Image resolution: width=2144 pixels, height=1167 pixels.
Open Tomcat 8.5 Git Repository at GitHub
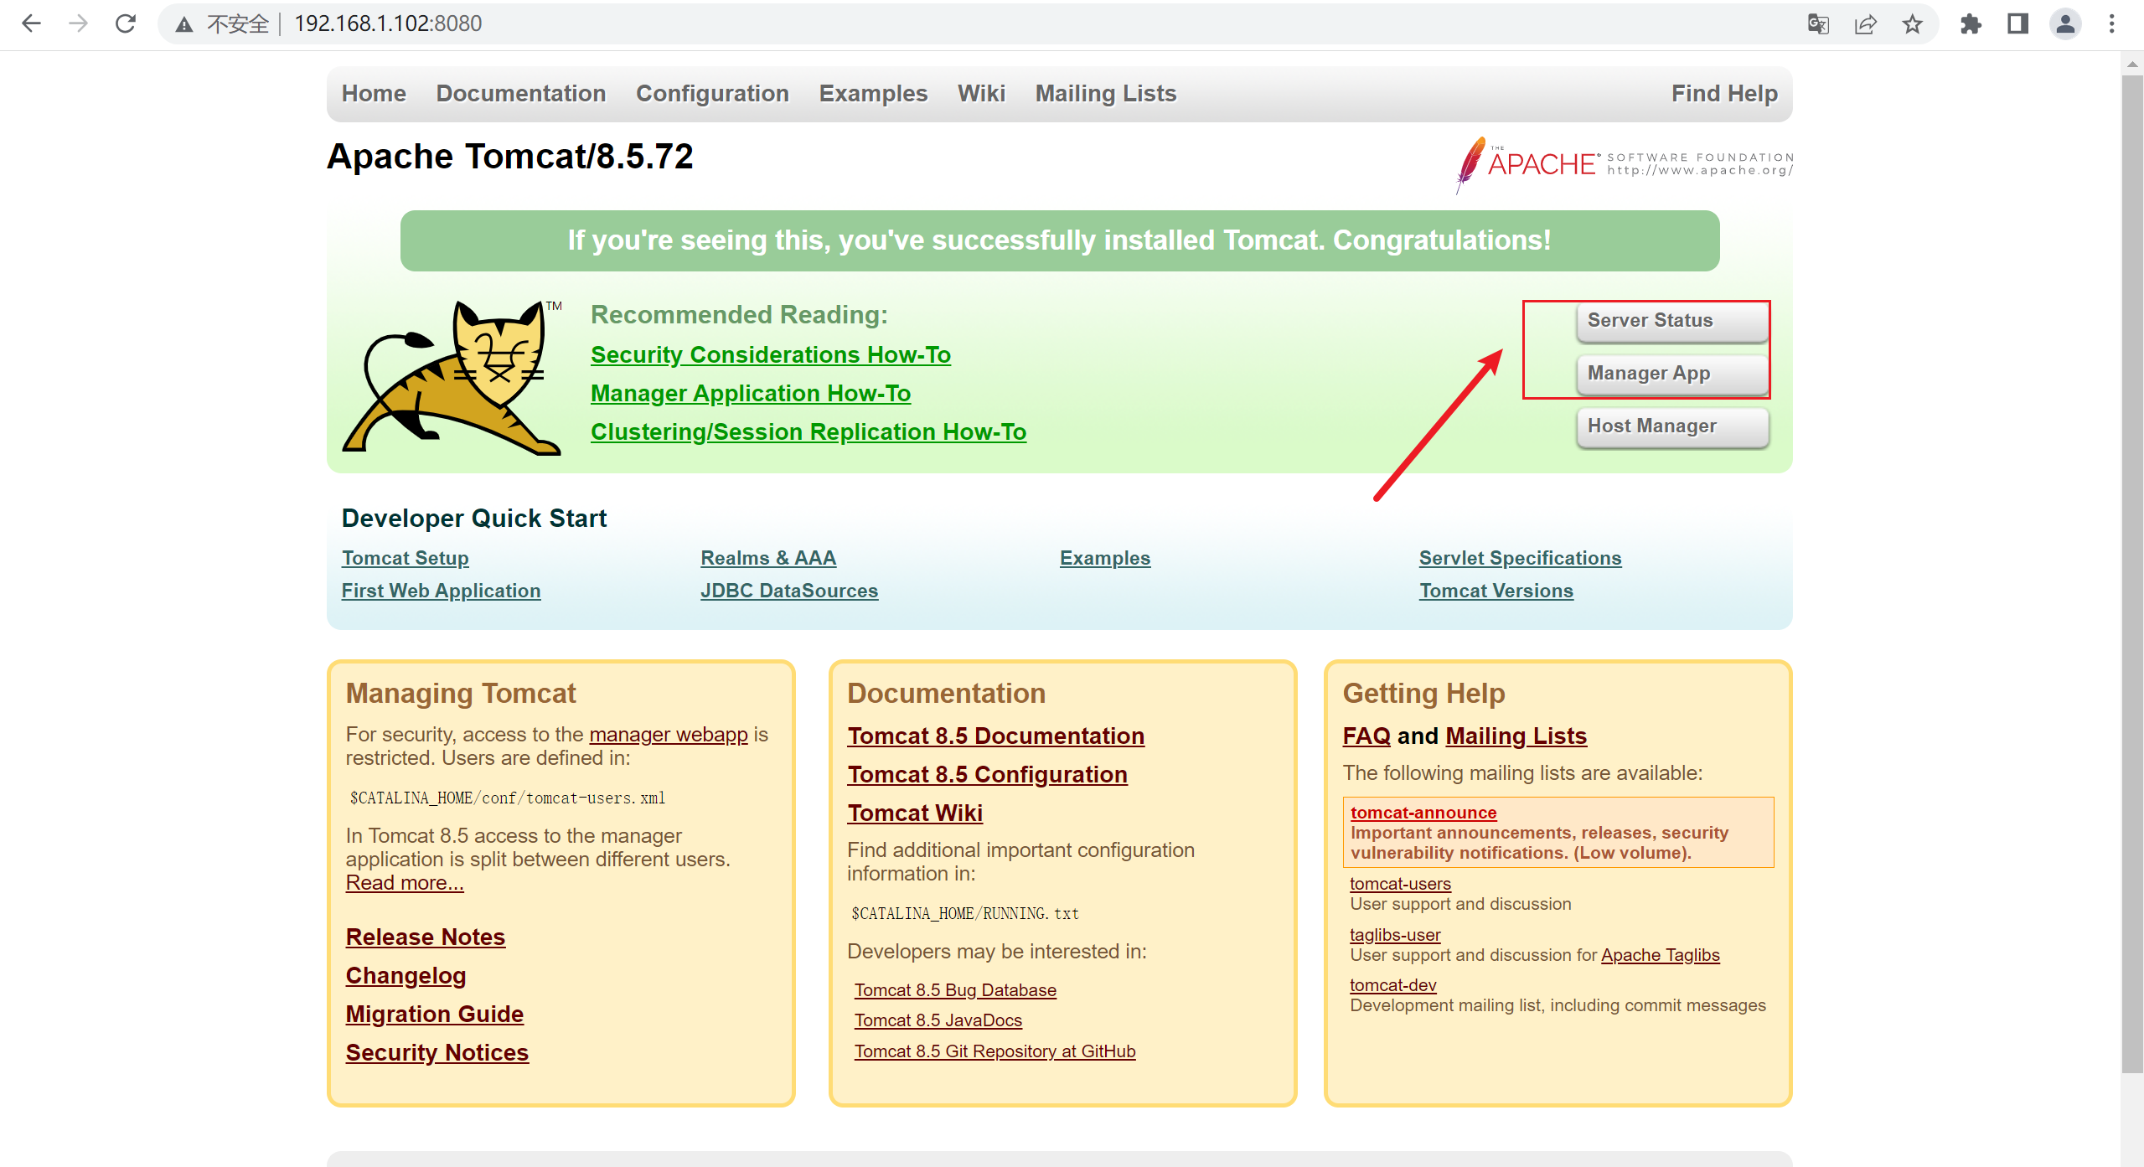pyautogui.click(x=995, y=1051)
